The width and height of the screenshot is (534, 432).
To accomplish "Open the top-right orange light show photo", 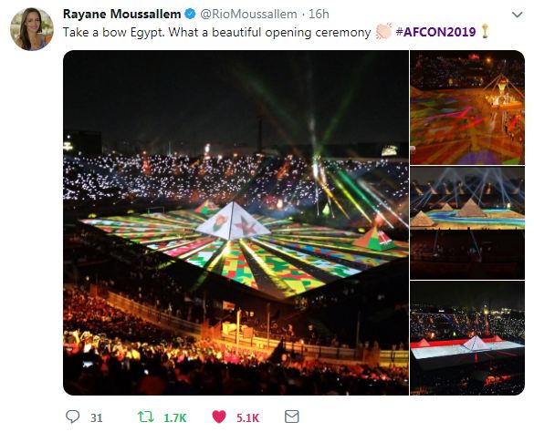I will (467, 108).
